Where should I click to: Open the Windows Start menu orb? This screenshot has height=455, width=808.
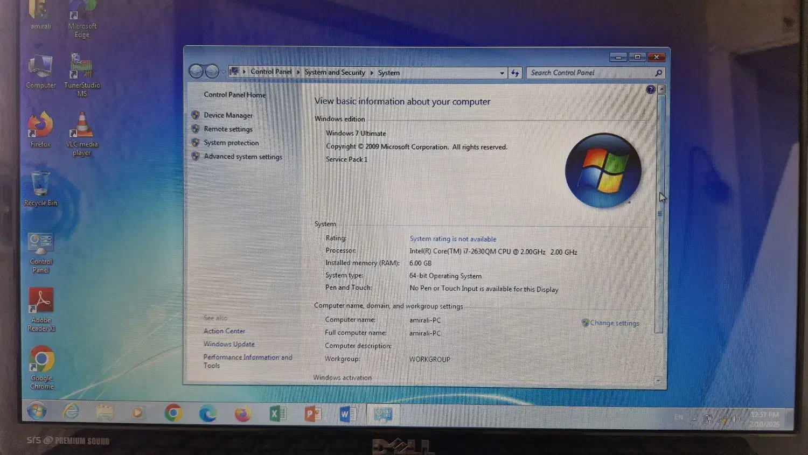click(x=37, y=412)
